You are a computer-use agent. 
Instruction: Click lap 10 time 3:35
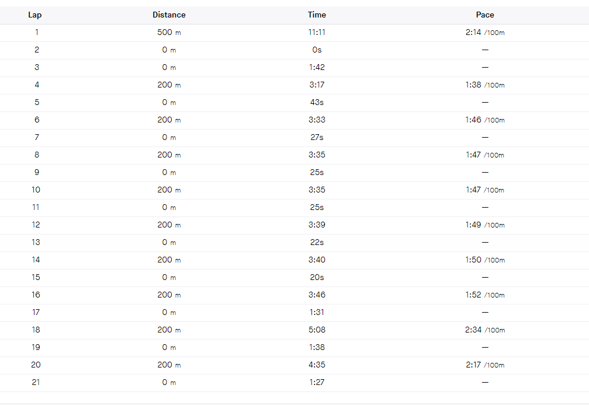tap(317, 190)
